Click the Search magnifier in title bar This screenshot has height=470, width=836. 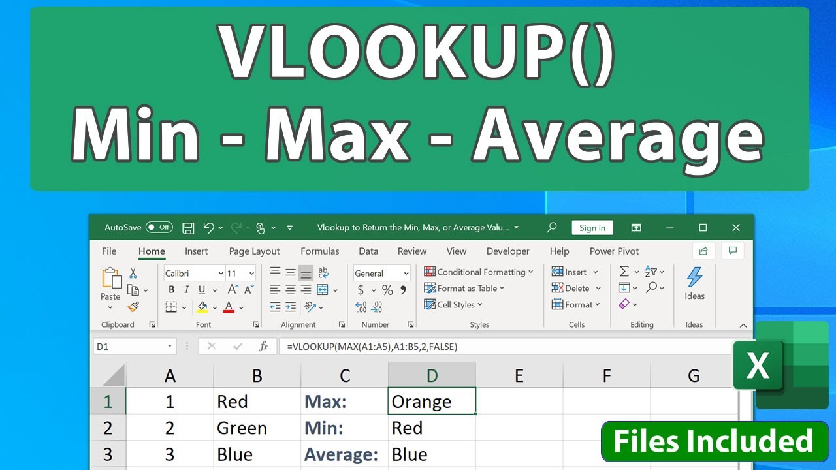pyautogui.click(x=552, y=228)
